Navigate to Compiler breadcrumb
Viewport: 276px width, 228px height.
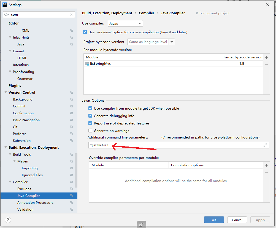147,13
